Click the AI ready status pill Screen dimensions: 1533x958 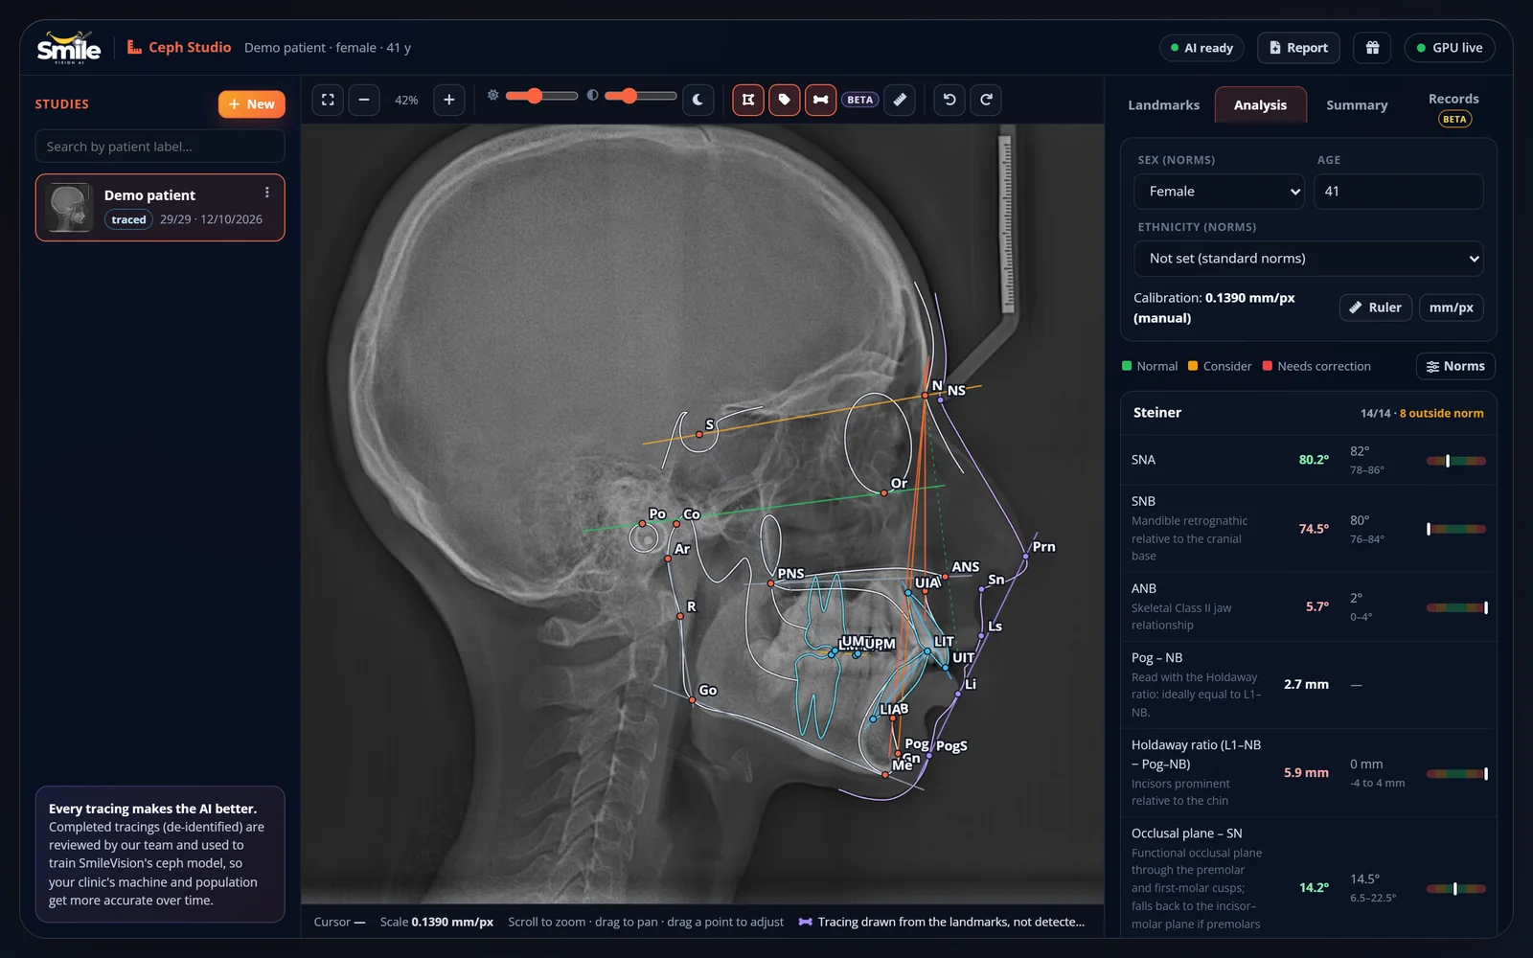1201,48
